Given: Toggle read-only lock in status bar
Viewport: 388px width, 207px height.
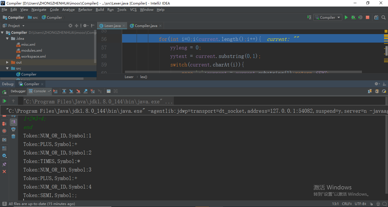Looking at the screenshot, I should [371, 204].
